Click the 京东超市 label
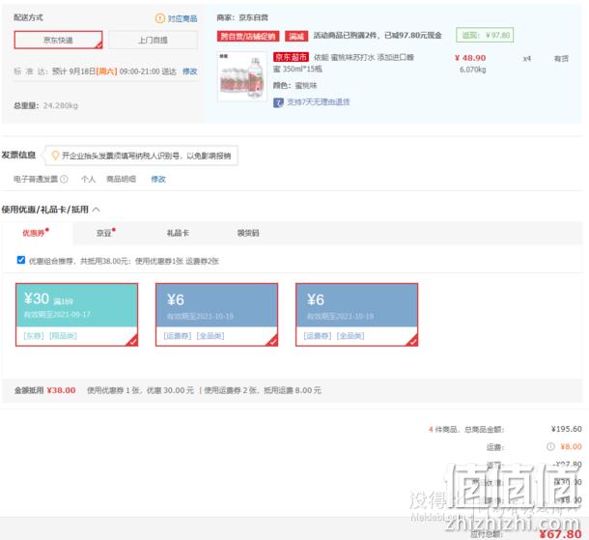 tap(291, 57)
